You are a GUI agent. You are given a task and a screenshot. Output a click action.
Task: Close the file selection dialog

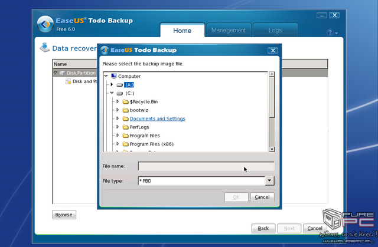pos(273,51)
